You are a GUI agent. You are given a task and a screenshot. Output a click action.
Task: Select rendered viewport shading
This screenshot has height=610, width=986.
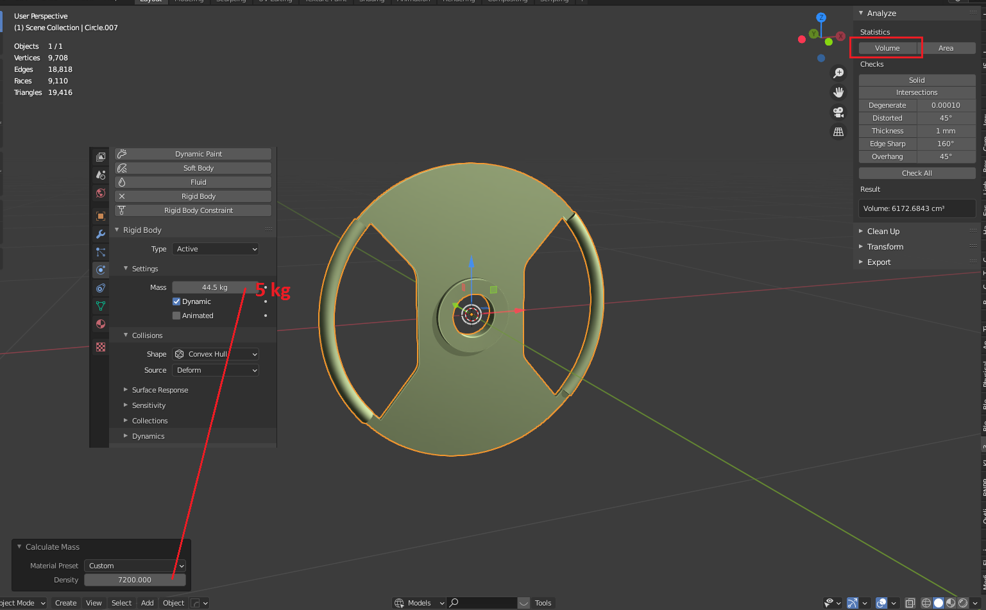(963, 603)
